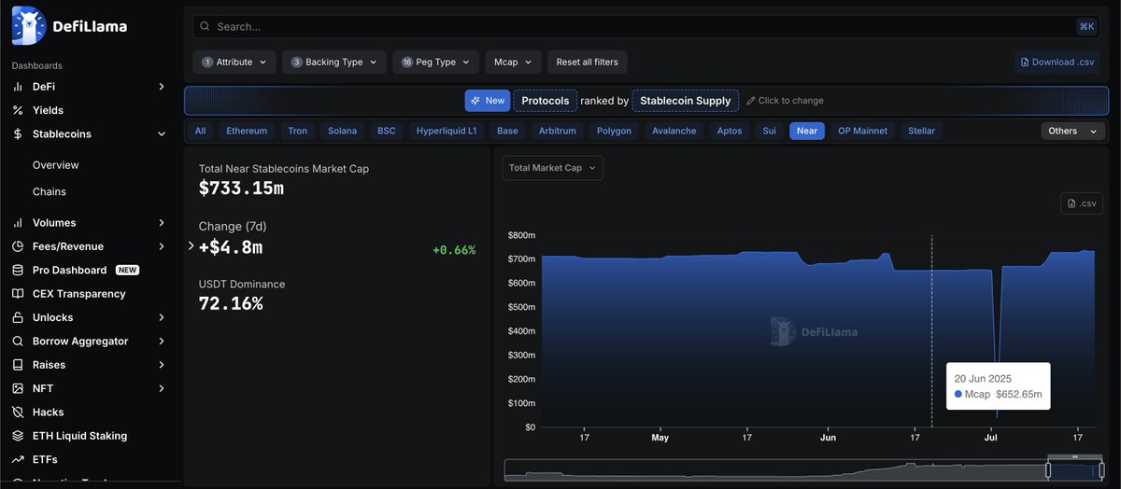
Task: Click the Borrow Aggregator search icon
Action: 18,342
